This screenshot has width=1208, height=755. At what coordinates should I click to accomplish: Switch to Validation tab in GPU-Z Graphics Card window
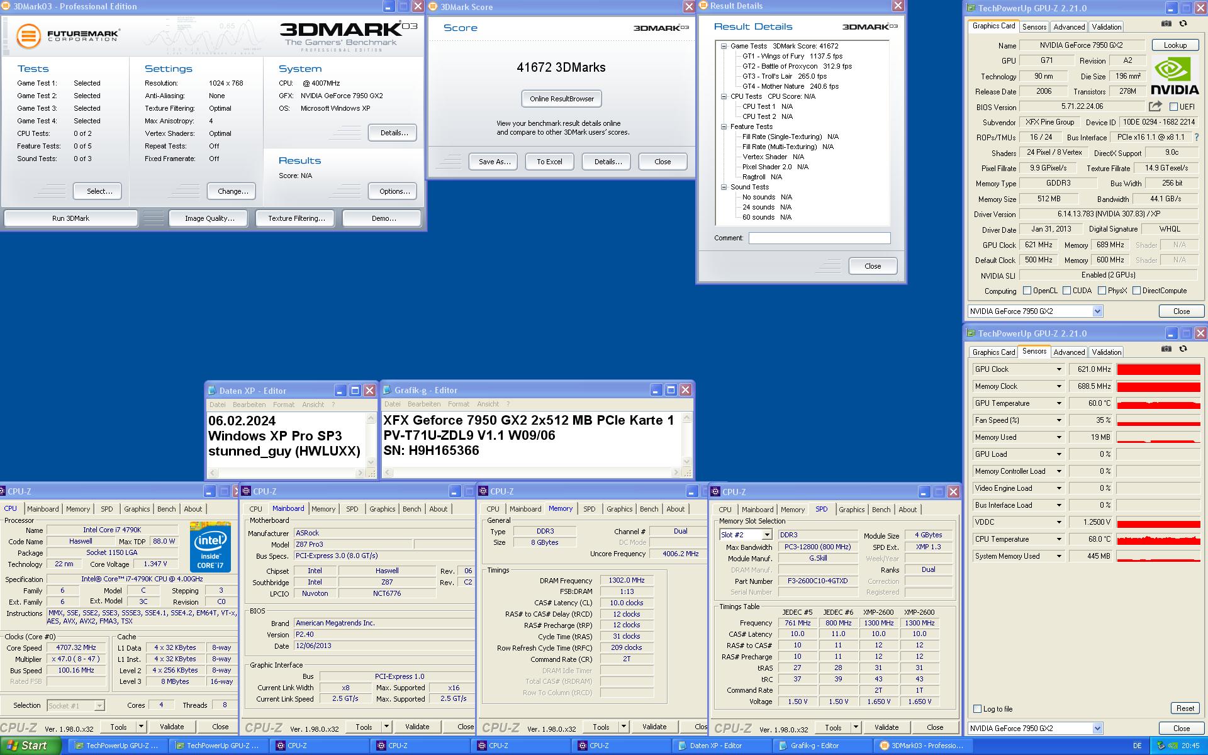pos(1106,27)
